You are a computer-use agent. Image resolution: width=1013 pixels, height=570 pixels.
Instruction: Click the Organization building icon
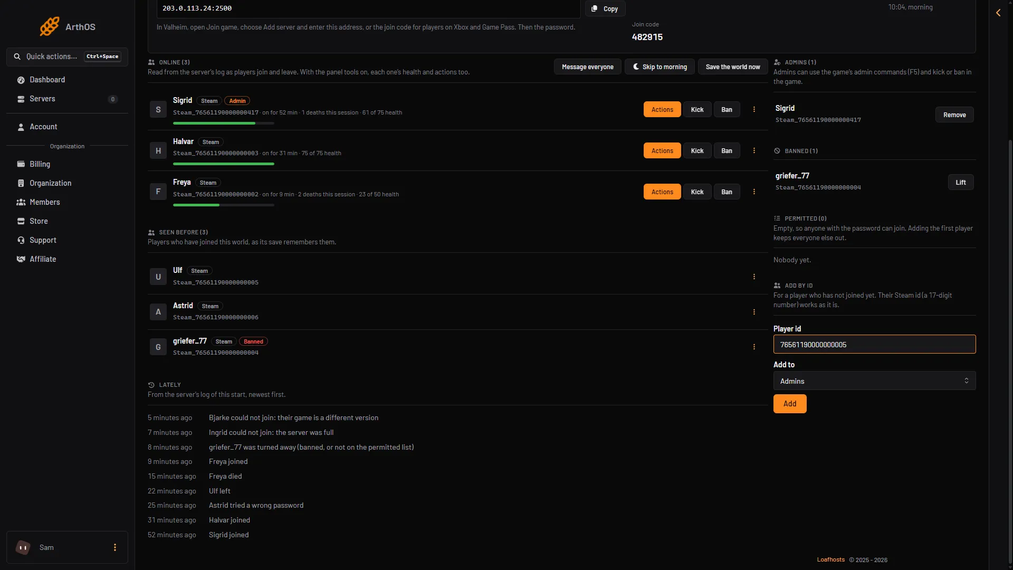point(21,183)
